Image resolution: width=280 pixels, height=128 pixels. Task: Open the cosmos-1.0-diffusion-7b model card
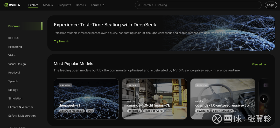coord(155,99)
